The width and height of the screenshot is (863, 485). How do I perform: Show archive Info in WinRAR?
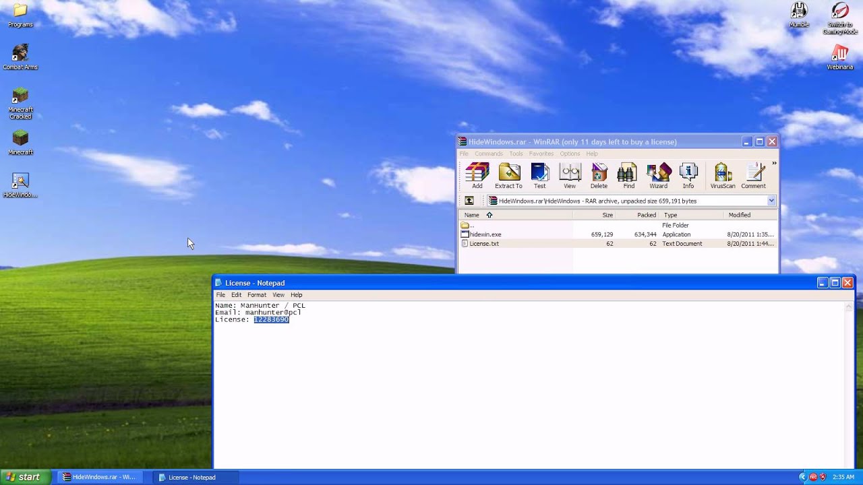tap(688, 176)
